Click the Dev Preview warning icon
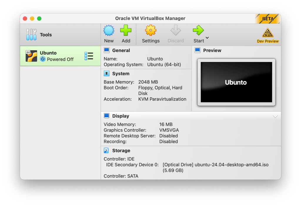 (x=267, y=33)
